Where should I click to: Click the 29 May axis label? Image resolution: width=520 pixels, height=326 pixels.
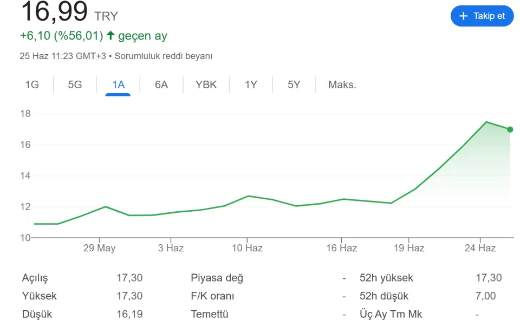click(99, 248)
